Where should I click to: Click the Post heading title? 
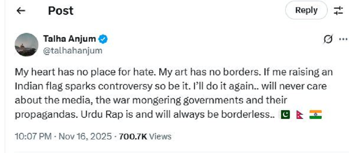tap(60, 11)
